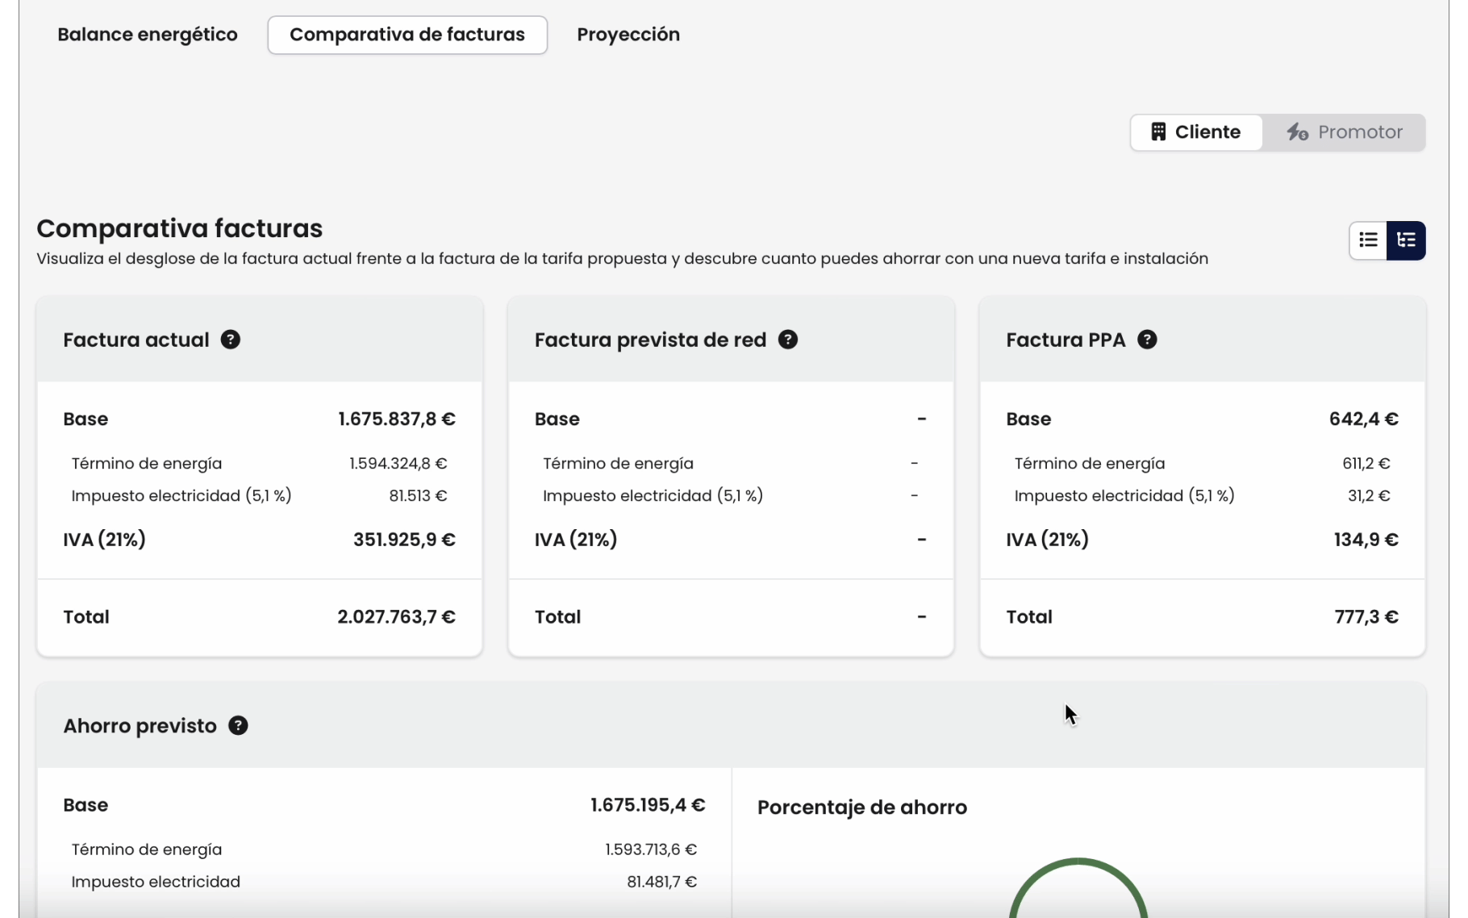This screenshot has height=918, width=1468.
Task: Toggle view to Cliente
Action: click(1196, 132)
